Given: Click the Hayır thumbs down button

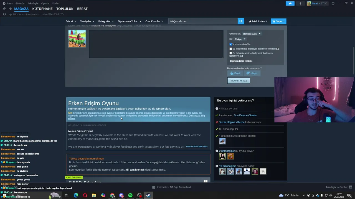Looking at the screenshot, I should pos(252,73).
